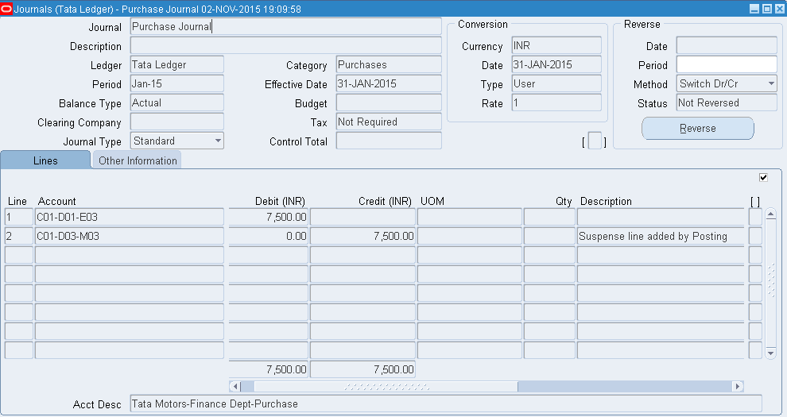Toggle the checkbox above the lines table
Image resolution: width=787 pixels, height=417 pixels.
[x=764, y=177]
